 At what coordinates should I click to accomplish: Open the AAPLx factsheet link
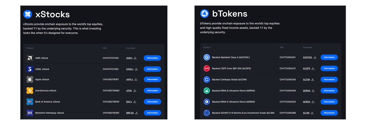(130, 79)
